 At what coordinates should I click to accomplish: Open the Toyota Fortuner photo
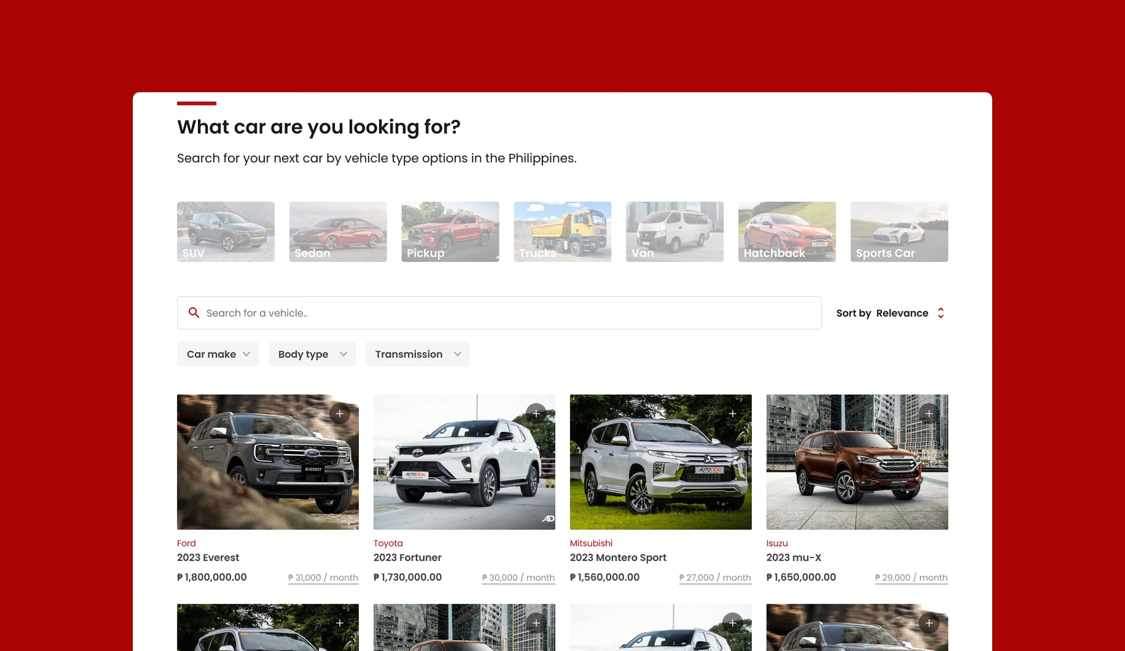point(464,462)
